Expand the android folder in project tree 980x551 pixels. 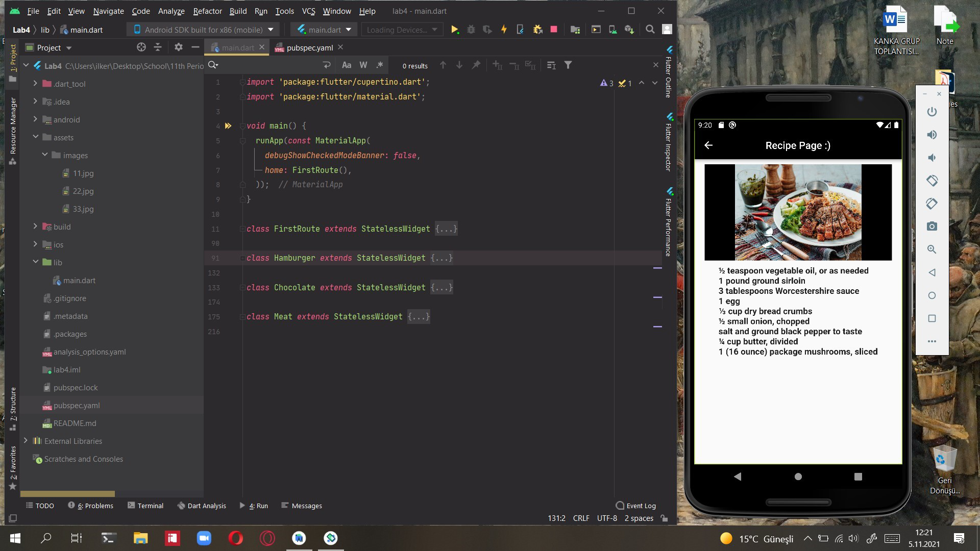pos(35,119)
